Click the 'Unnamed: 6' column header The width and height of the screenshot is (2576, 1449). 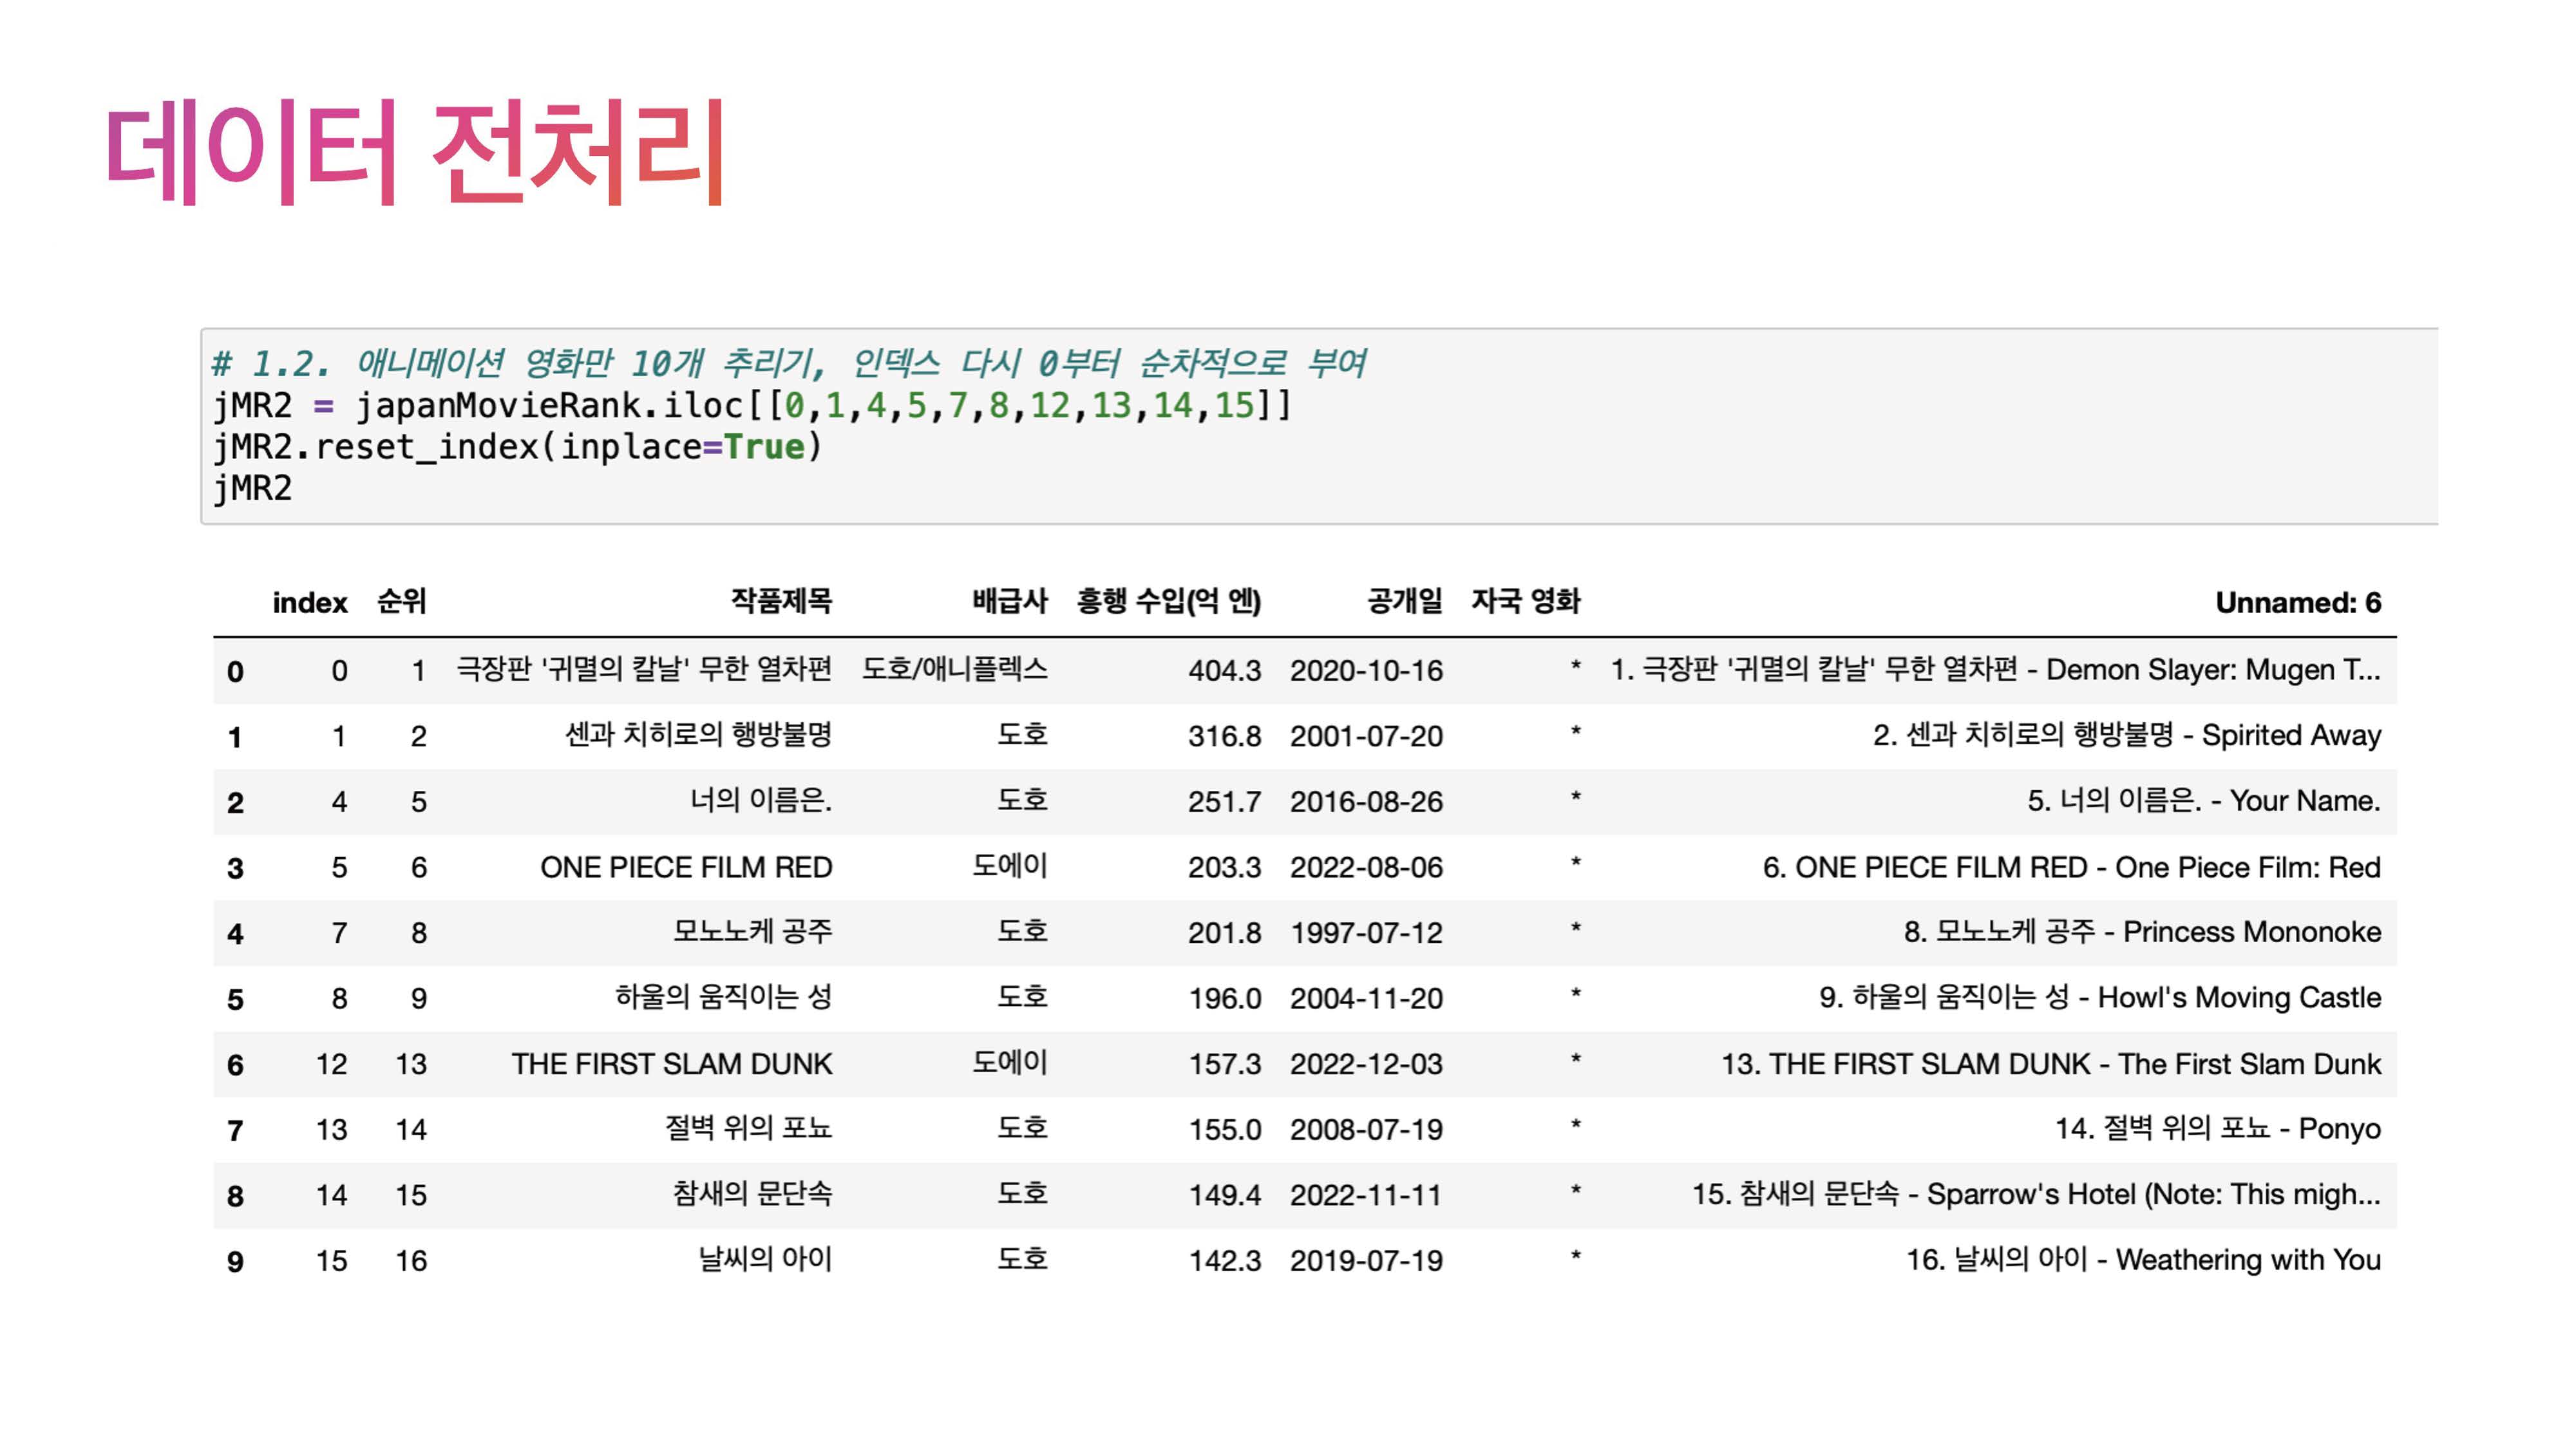pyautogui.click(x=2297, y=602)
